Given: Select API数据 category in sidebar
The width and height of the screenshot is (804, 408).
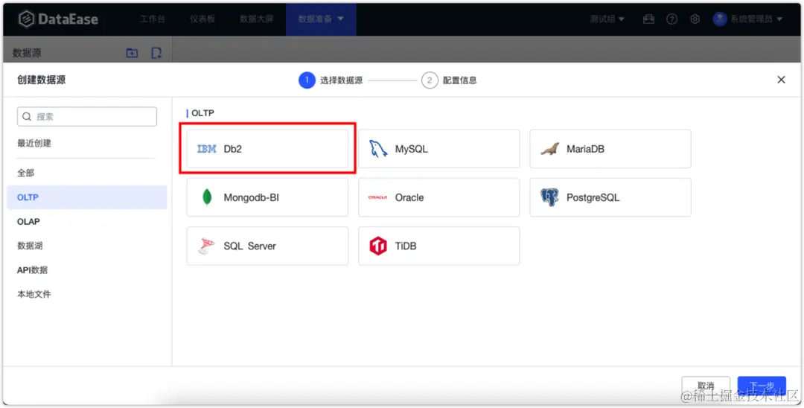Looking at the screenshot, I should click(32, 270).
